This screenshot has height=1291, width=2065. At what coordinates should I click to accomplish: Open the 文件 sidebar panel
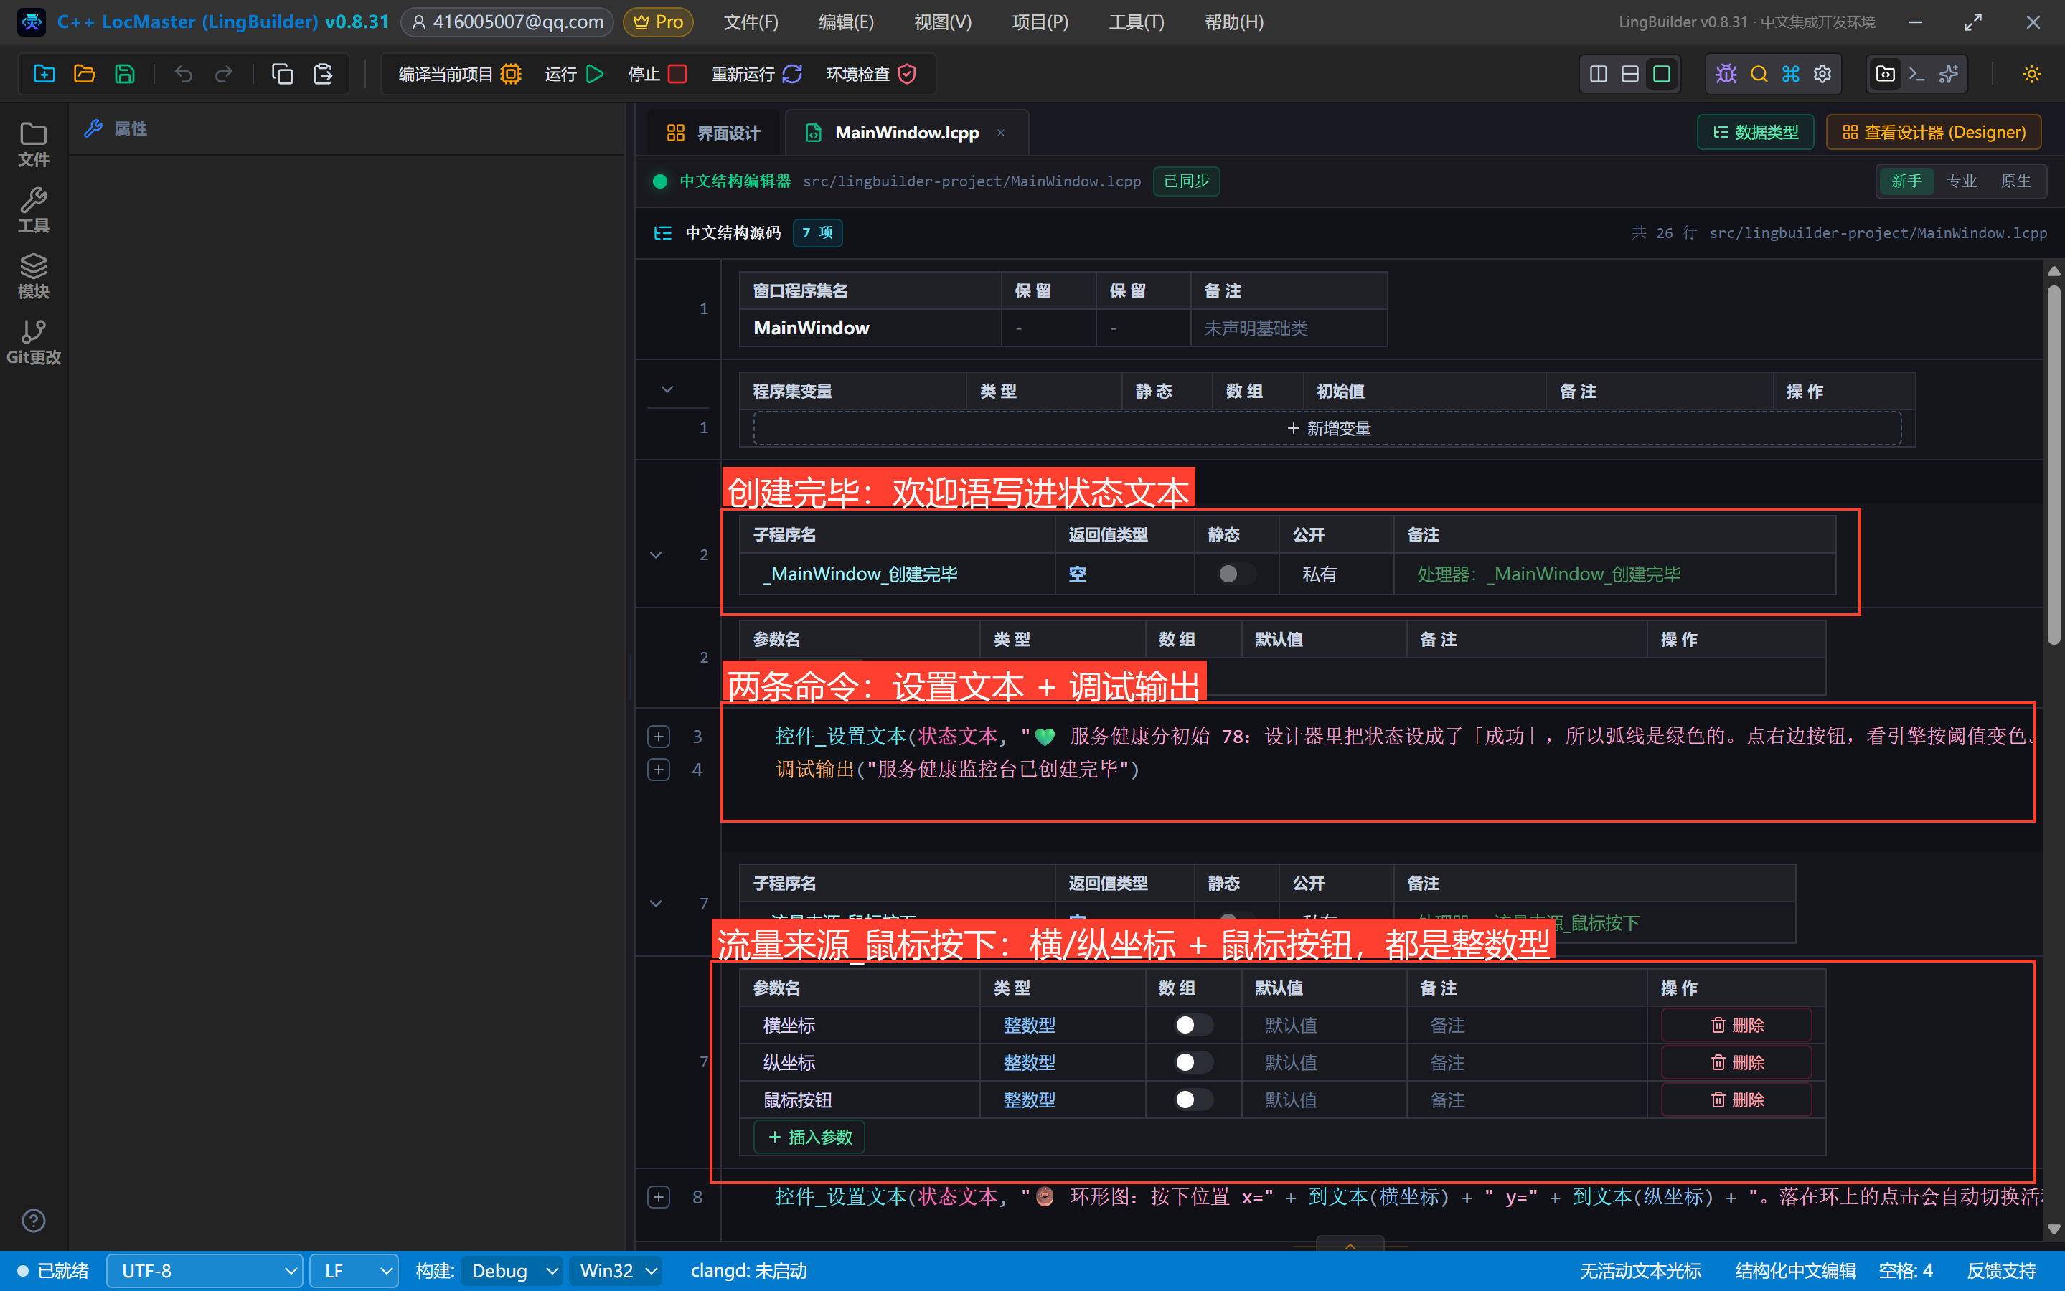(x=33, y=144)
